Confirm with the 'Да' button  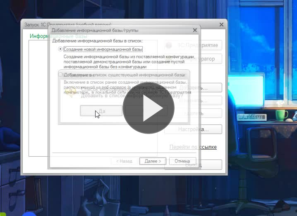101,110
